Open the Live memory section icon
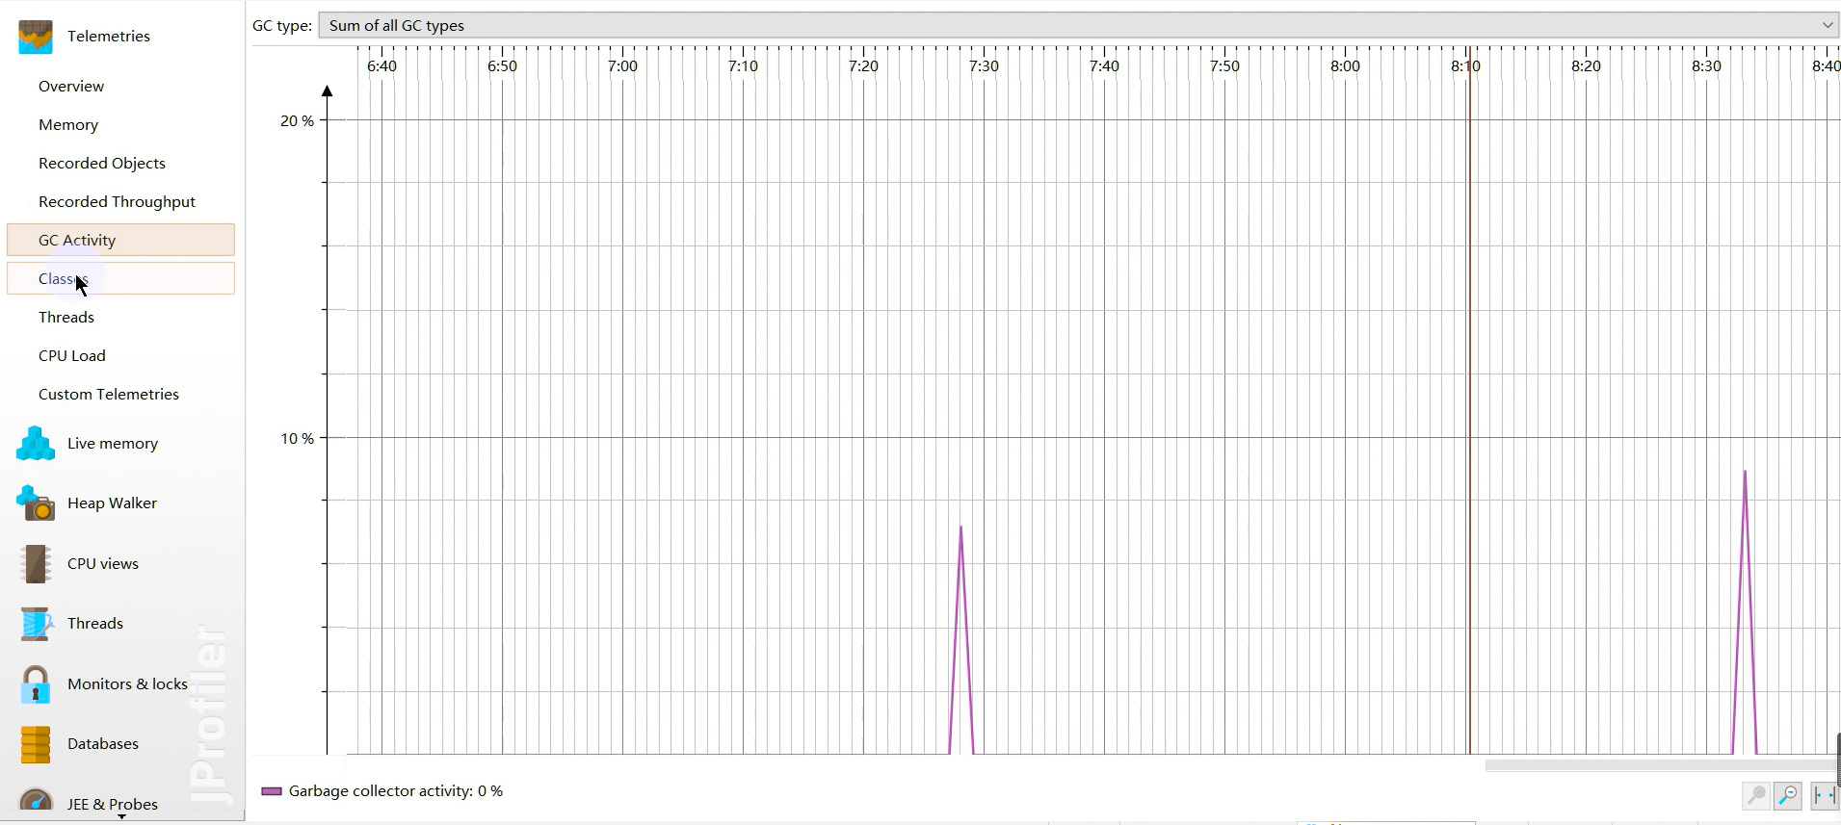Image resolution: width=1841 pixels, height=825 pixels. point(36,444)
